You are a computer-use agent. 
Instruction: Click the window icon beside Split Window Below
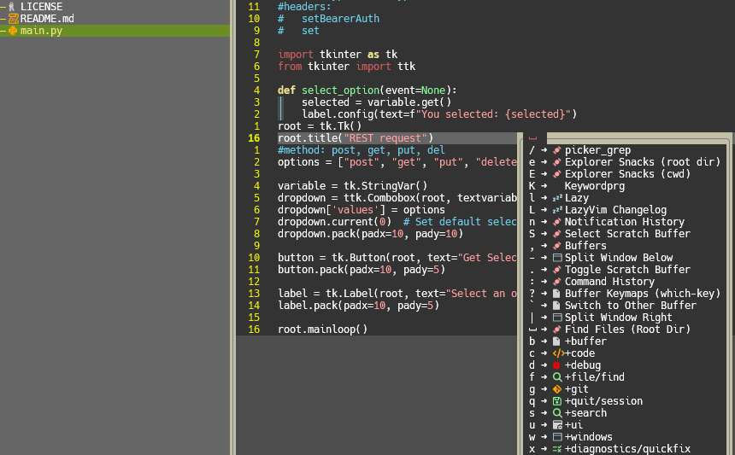point(557,258)
